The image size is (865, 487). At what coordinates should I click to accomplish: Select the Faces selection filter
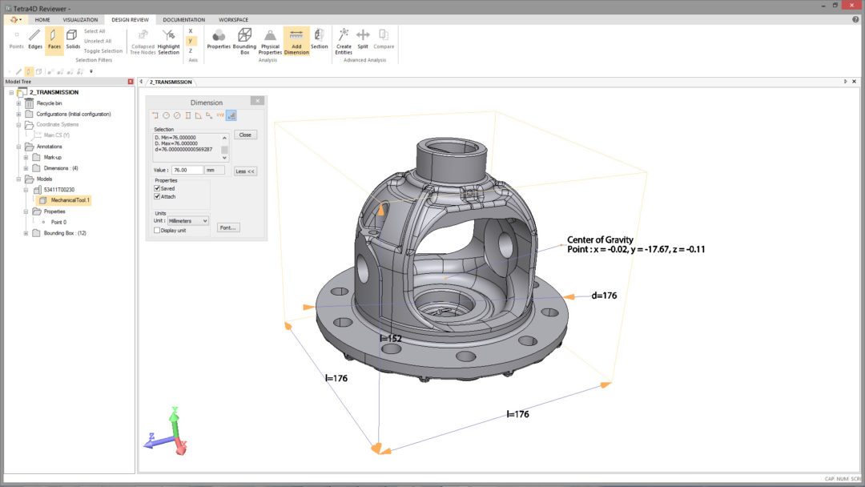(54, 38)
